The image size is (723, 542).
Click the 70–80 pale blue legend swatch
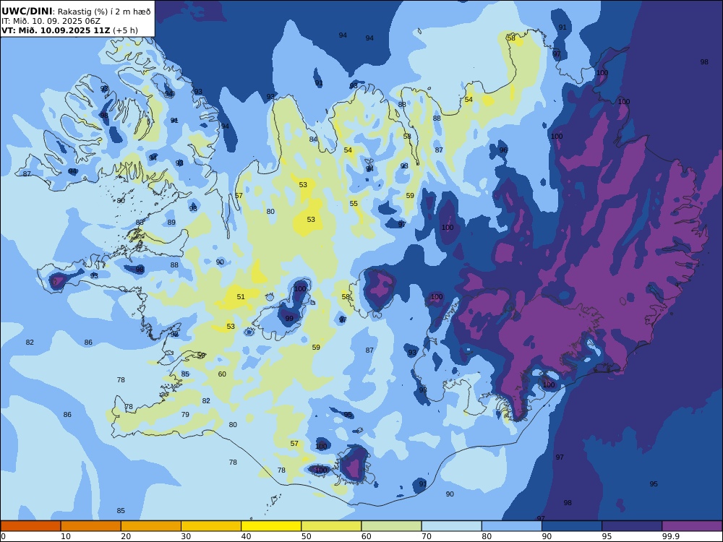(451, 526)
